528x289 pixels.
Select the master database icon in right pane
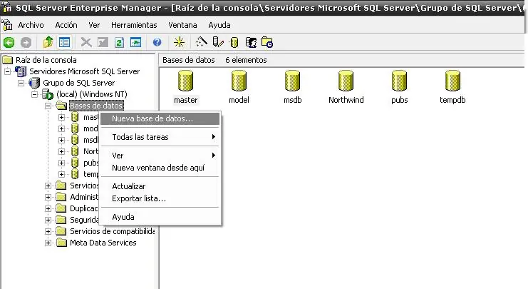click(x=185, y=81)
